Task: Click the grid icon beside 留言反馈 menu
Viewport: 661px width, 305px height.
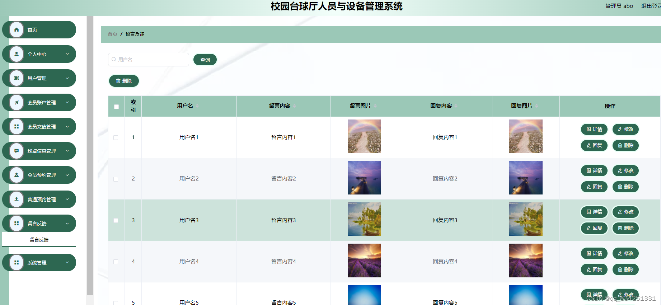Action: tap(17, 224)
